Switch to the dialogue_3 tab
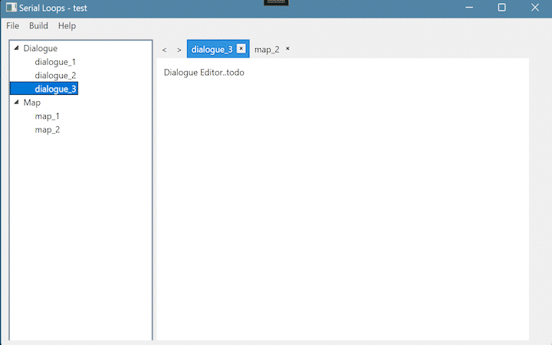The width and height of the screenshot is (552, 345). [212, 50]
